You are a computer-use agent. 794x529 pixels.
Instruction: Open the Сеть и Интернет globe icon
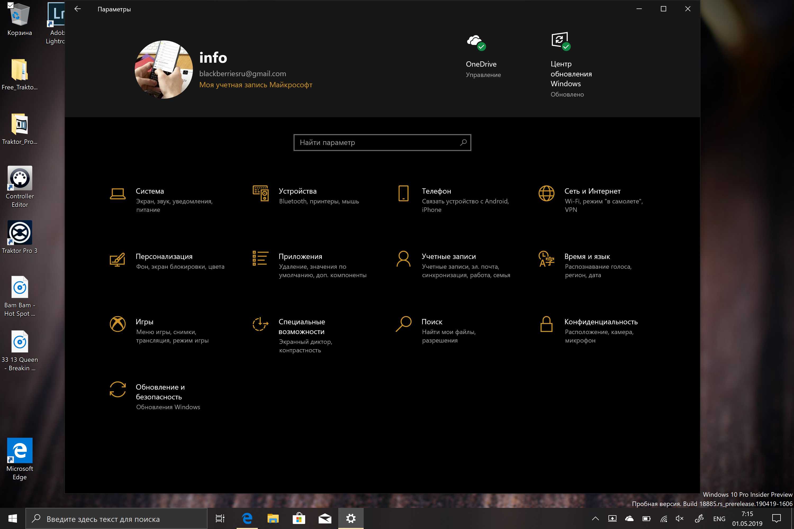click(x=546, y=193)
